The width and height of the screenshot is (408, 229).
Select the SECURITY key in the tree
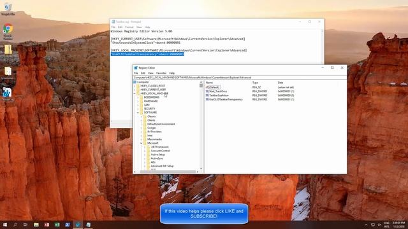tap(149, 109)
